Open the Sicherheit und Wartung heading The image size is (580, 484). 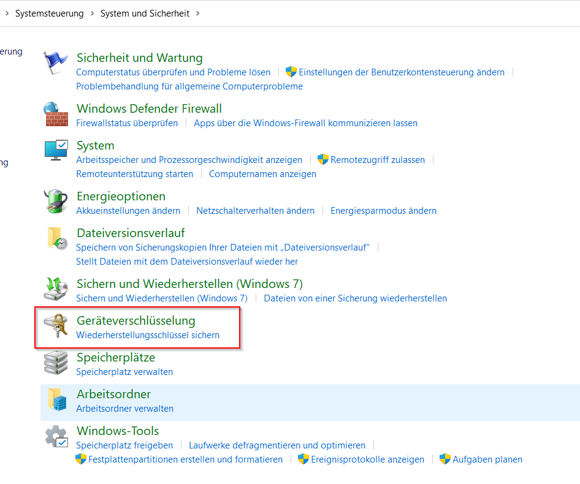point(139,58)
